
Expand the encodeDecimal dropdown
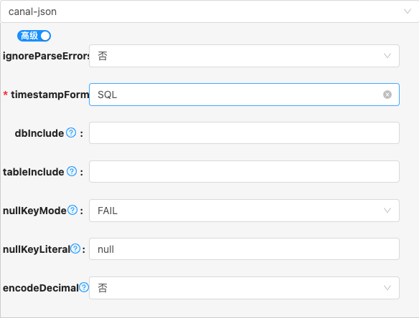244,288
